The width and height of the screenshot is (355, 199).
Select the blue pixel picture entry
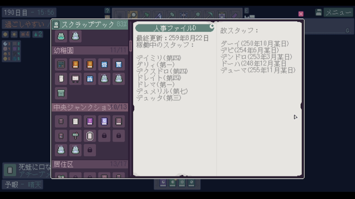click(x=90, y=79)
